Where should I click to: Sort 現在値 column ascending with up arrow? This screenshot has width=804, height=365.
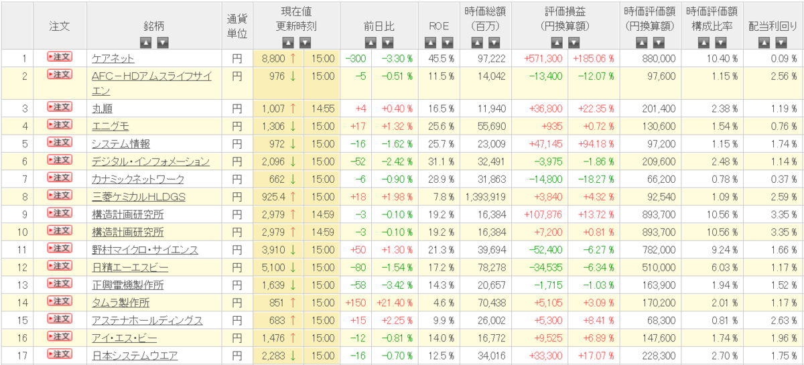coord(289,43)
